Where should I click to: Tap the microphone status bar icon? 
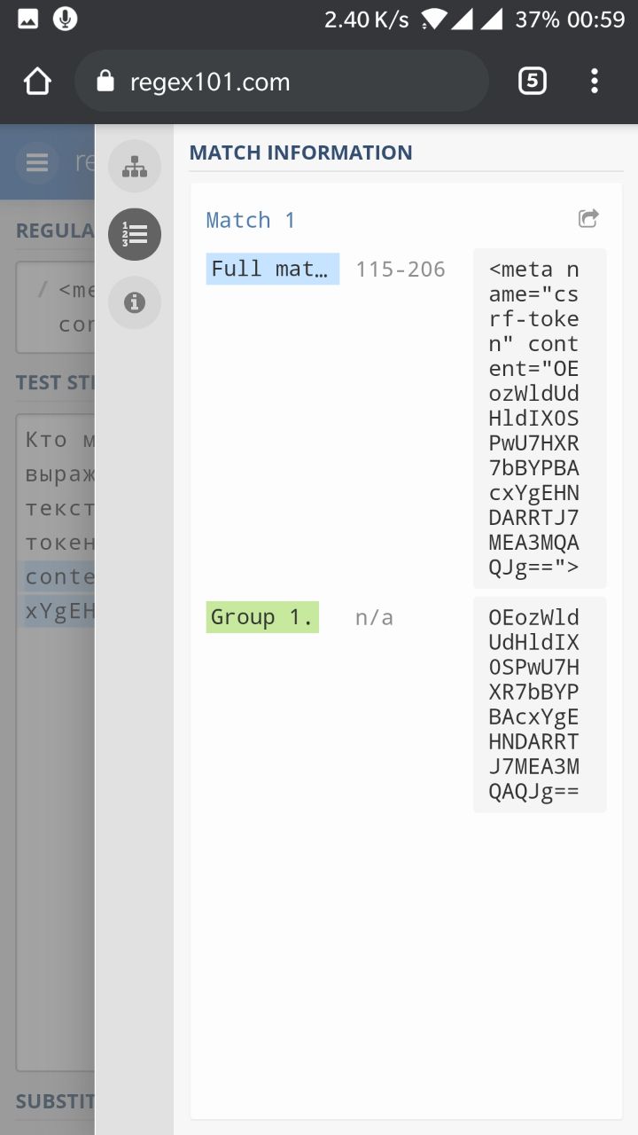pos(65,19)
